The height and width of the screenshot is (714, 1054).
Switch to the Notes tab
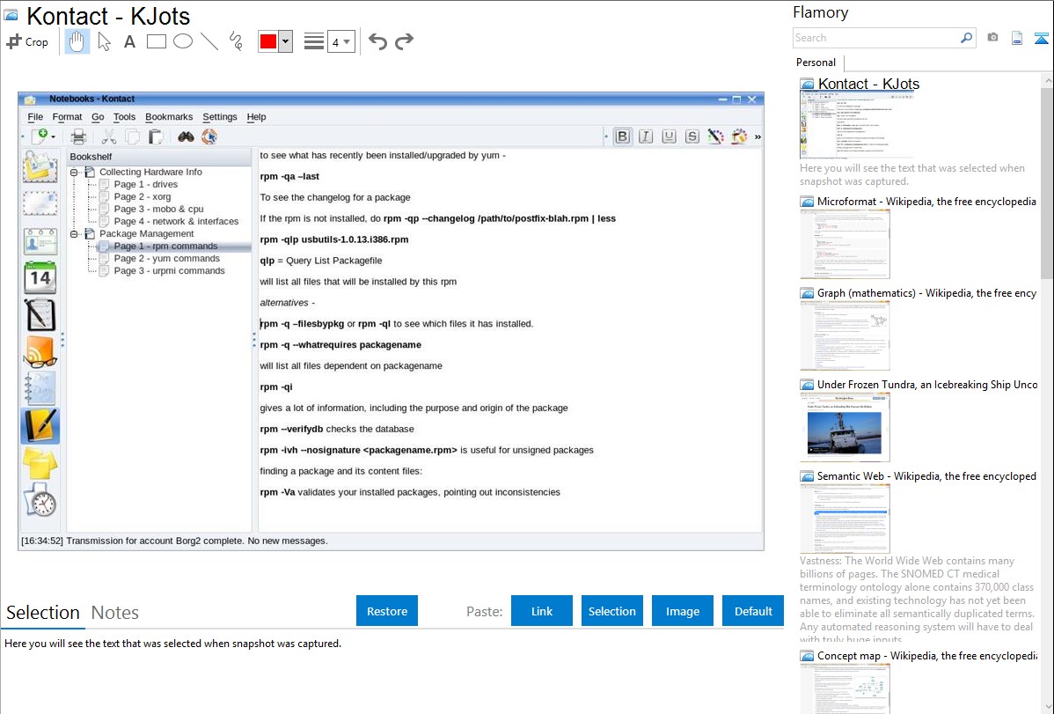[x=115, y=613]
